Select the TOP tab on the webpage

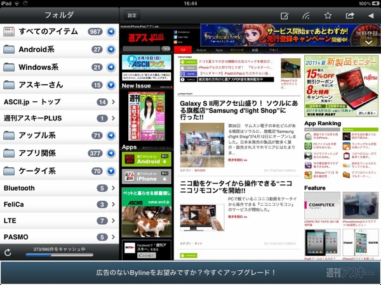pos(183,50)
